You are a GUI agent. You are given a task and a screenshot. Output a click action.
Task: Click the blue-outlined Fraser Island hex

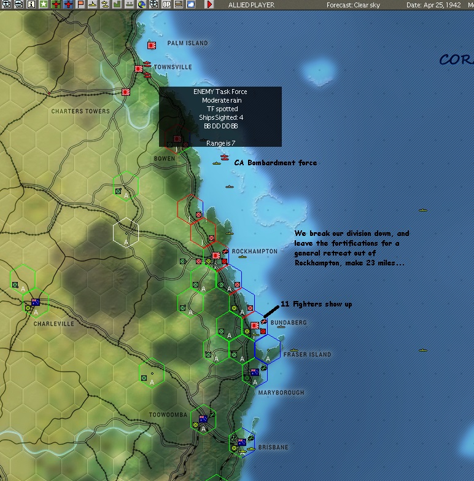pos(268,350)
